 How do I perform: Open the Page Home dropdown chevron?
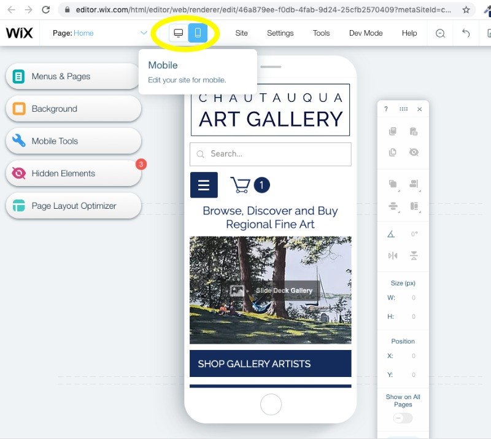(x=144, y=33)
